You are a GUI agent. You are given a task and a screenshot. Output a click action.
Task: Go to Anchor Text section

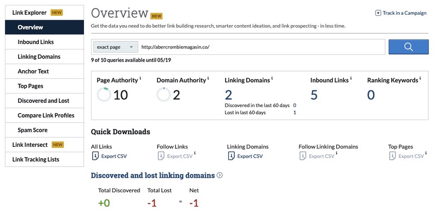tap(45, 71)
